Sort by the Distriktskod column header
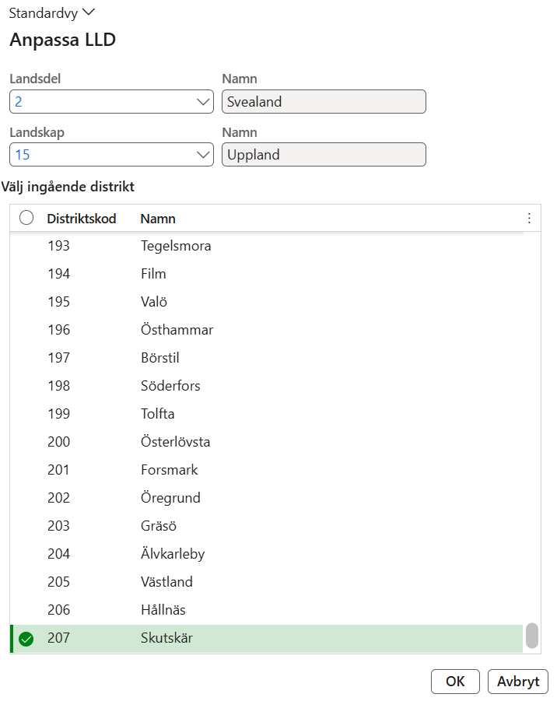Screen dimensions: 557x701 (82, 219)
